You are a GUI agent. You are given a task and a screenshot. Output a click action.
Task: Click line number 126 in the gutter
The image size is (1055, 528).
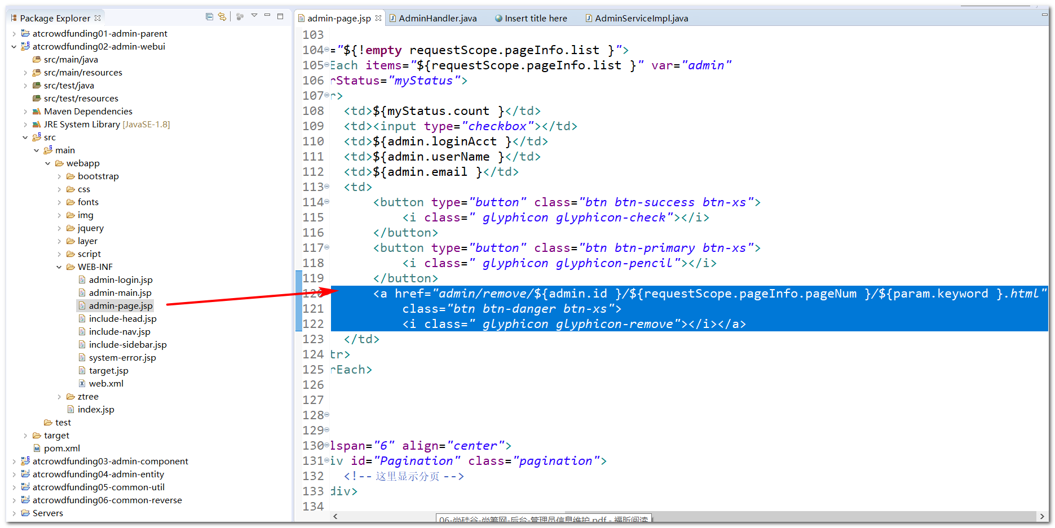pyautogui.click(x=313, y=385)
